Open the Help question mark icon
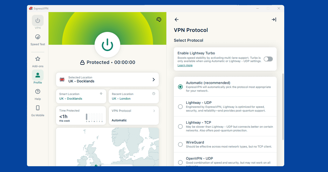 point(38,91)
